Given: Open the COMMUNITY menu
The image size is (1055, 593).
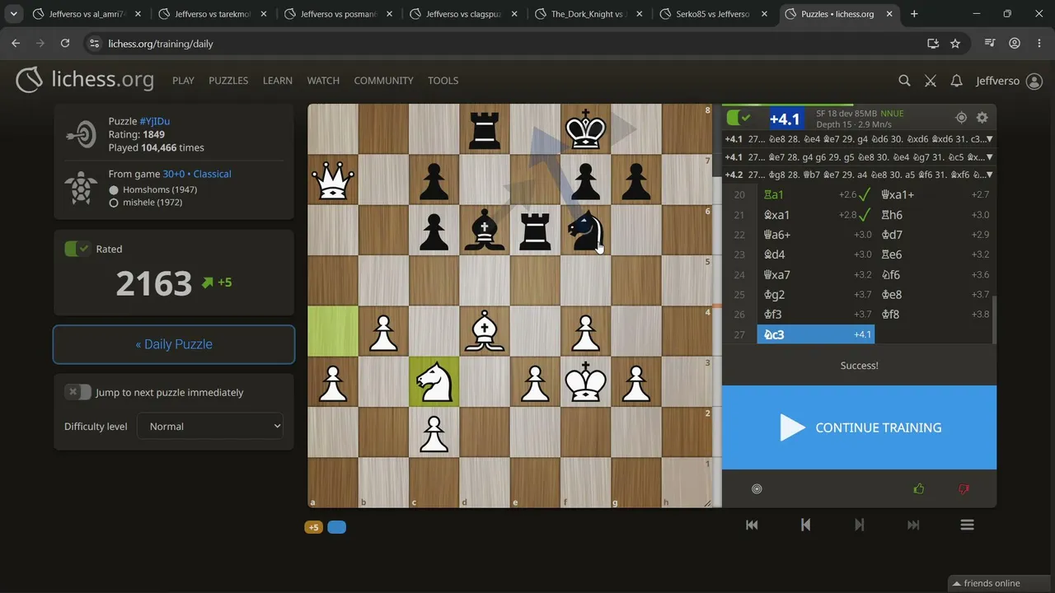Looking at the screenshot, I should [x=383, y=81].
